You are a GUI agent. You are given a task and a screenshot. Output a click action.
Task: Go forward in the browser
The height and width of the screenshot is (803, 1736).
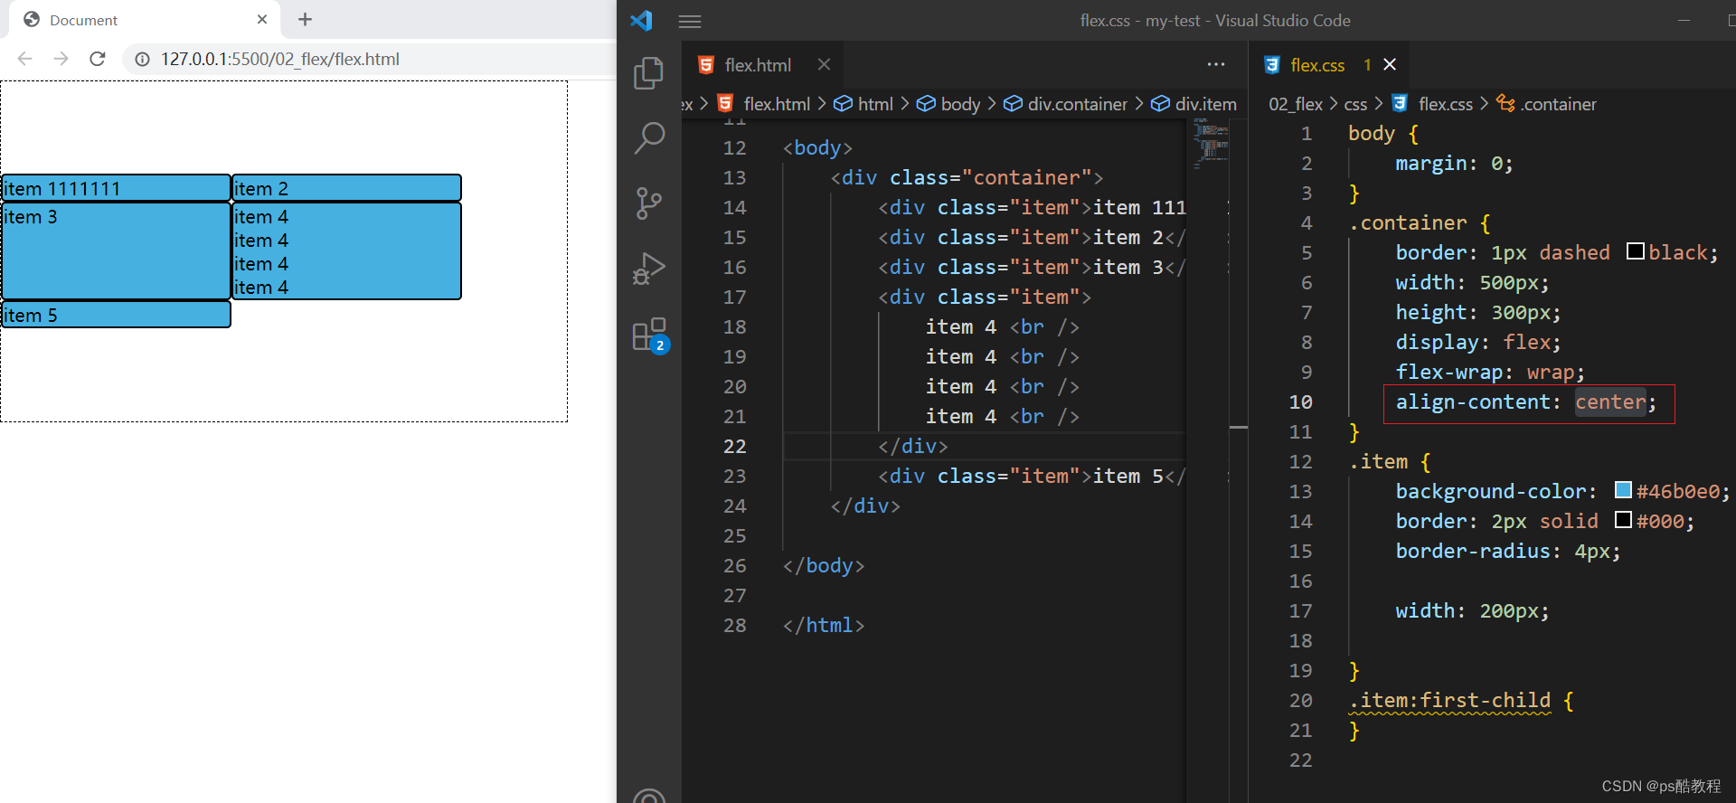coord(61,59)
